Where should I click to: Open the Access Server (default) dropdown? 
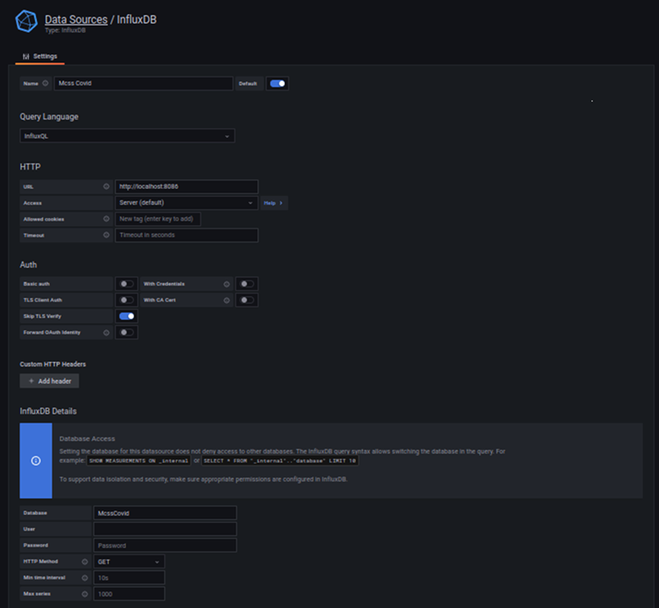coord(186,203)
